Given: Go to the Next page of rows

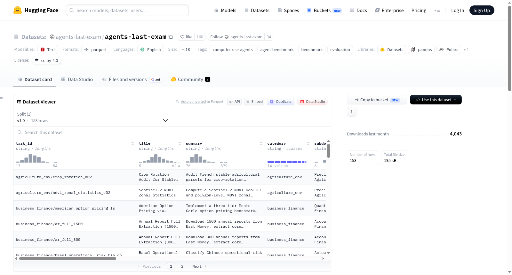Looking at the screenshot, I should [199, 266].
